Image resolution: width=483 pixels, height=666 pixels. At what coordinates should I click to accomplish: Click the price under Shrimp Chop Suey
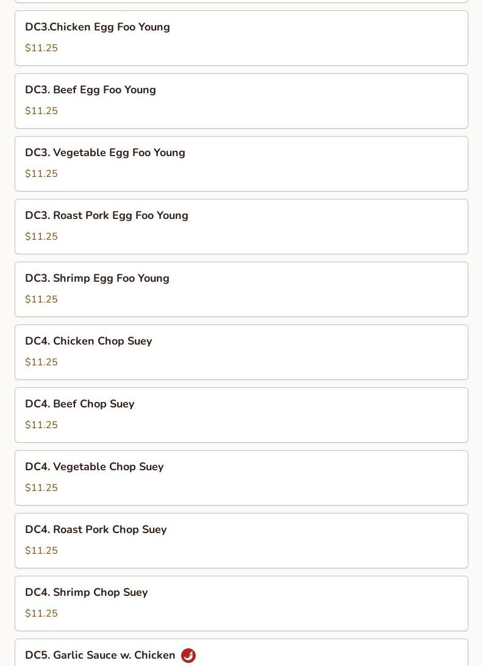(x=41, y=614)
